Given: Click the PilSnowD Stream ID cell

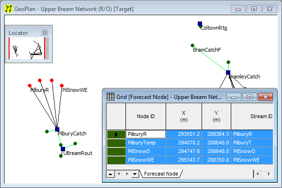Looking at the screenshot, I should 252,151.
